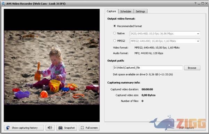Screen dimensions: 209x134
Task: Click the speaker mute icon button
Action: [50, 128]
